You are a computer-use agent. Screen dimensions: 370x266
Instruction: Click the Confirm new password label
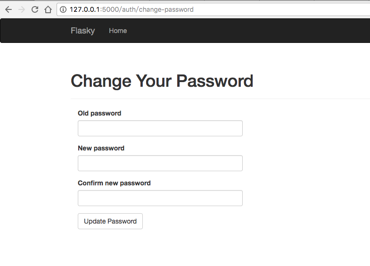(x=114, y=183)
